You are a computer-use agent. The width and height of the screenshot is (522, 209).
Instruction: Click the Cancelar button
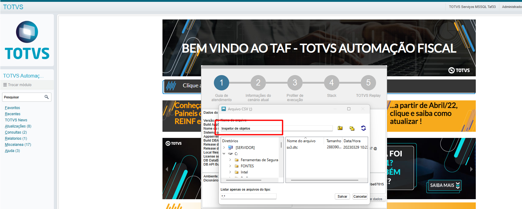pos(360,196)
